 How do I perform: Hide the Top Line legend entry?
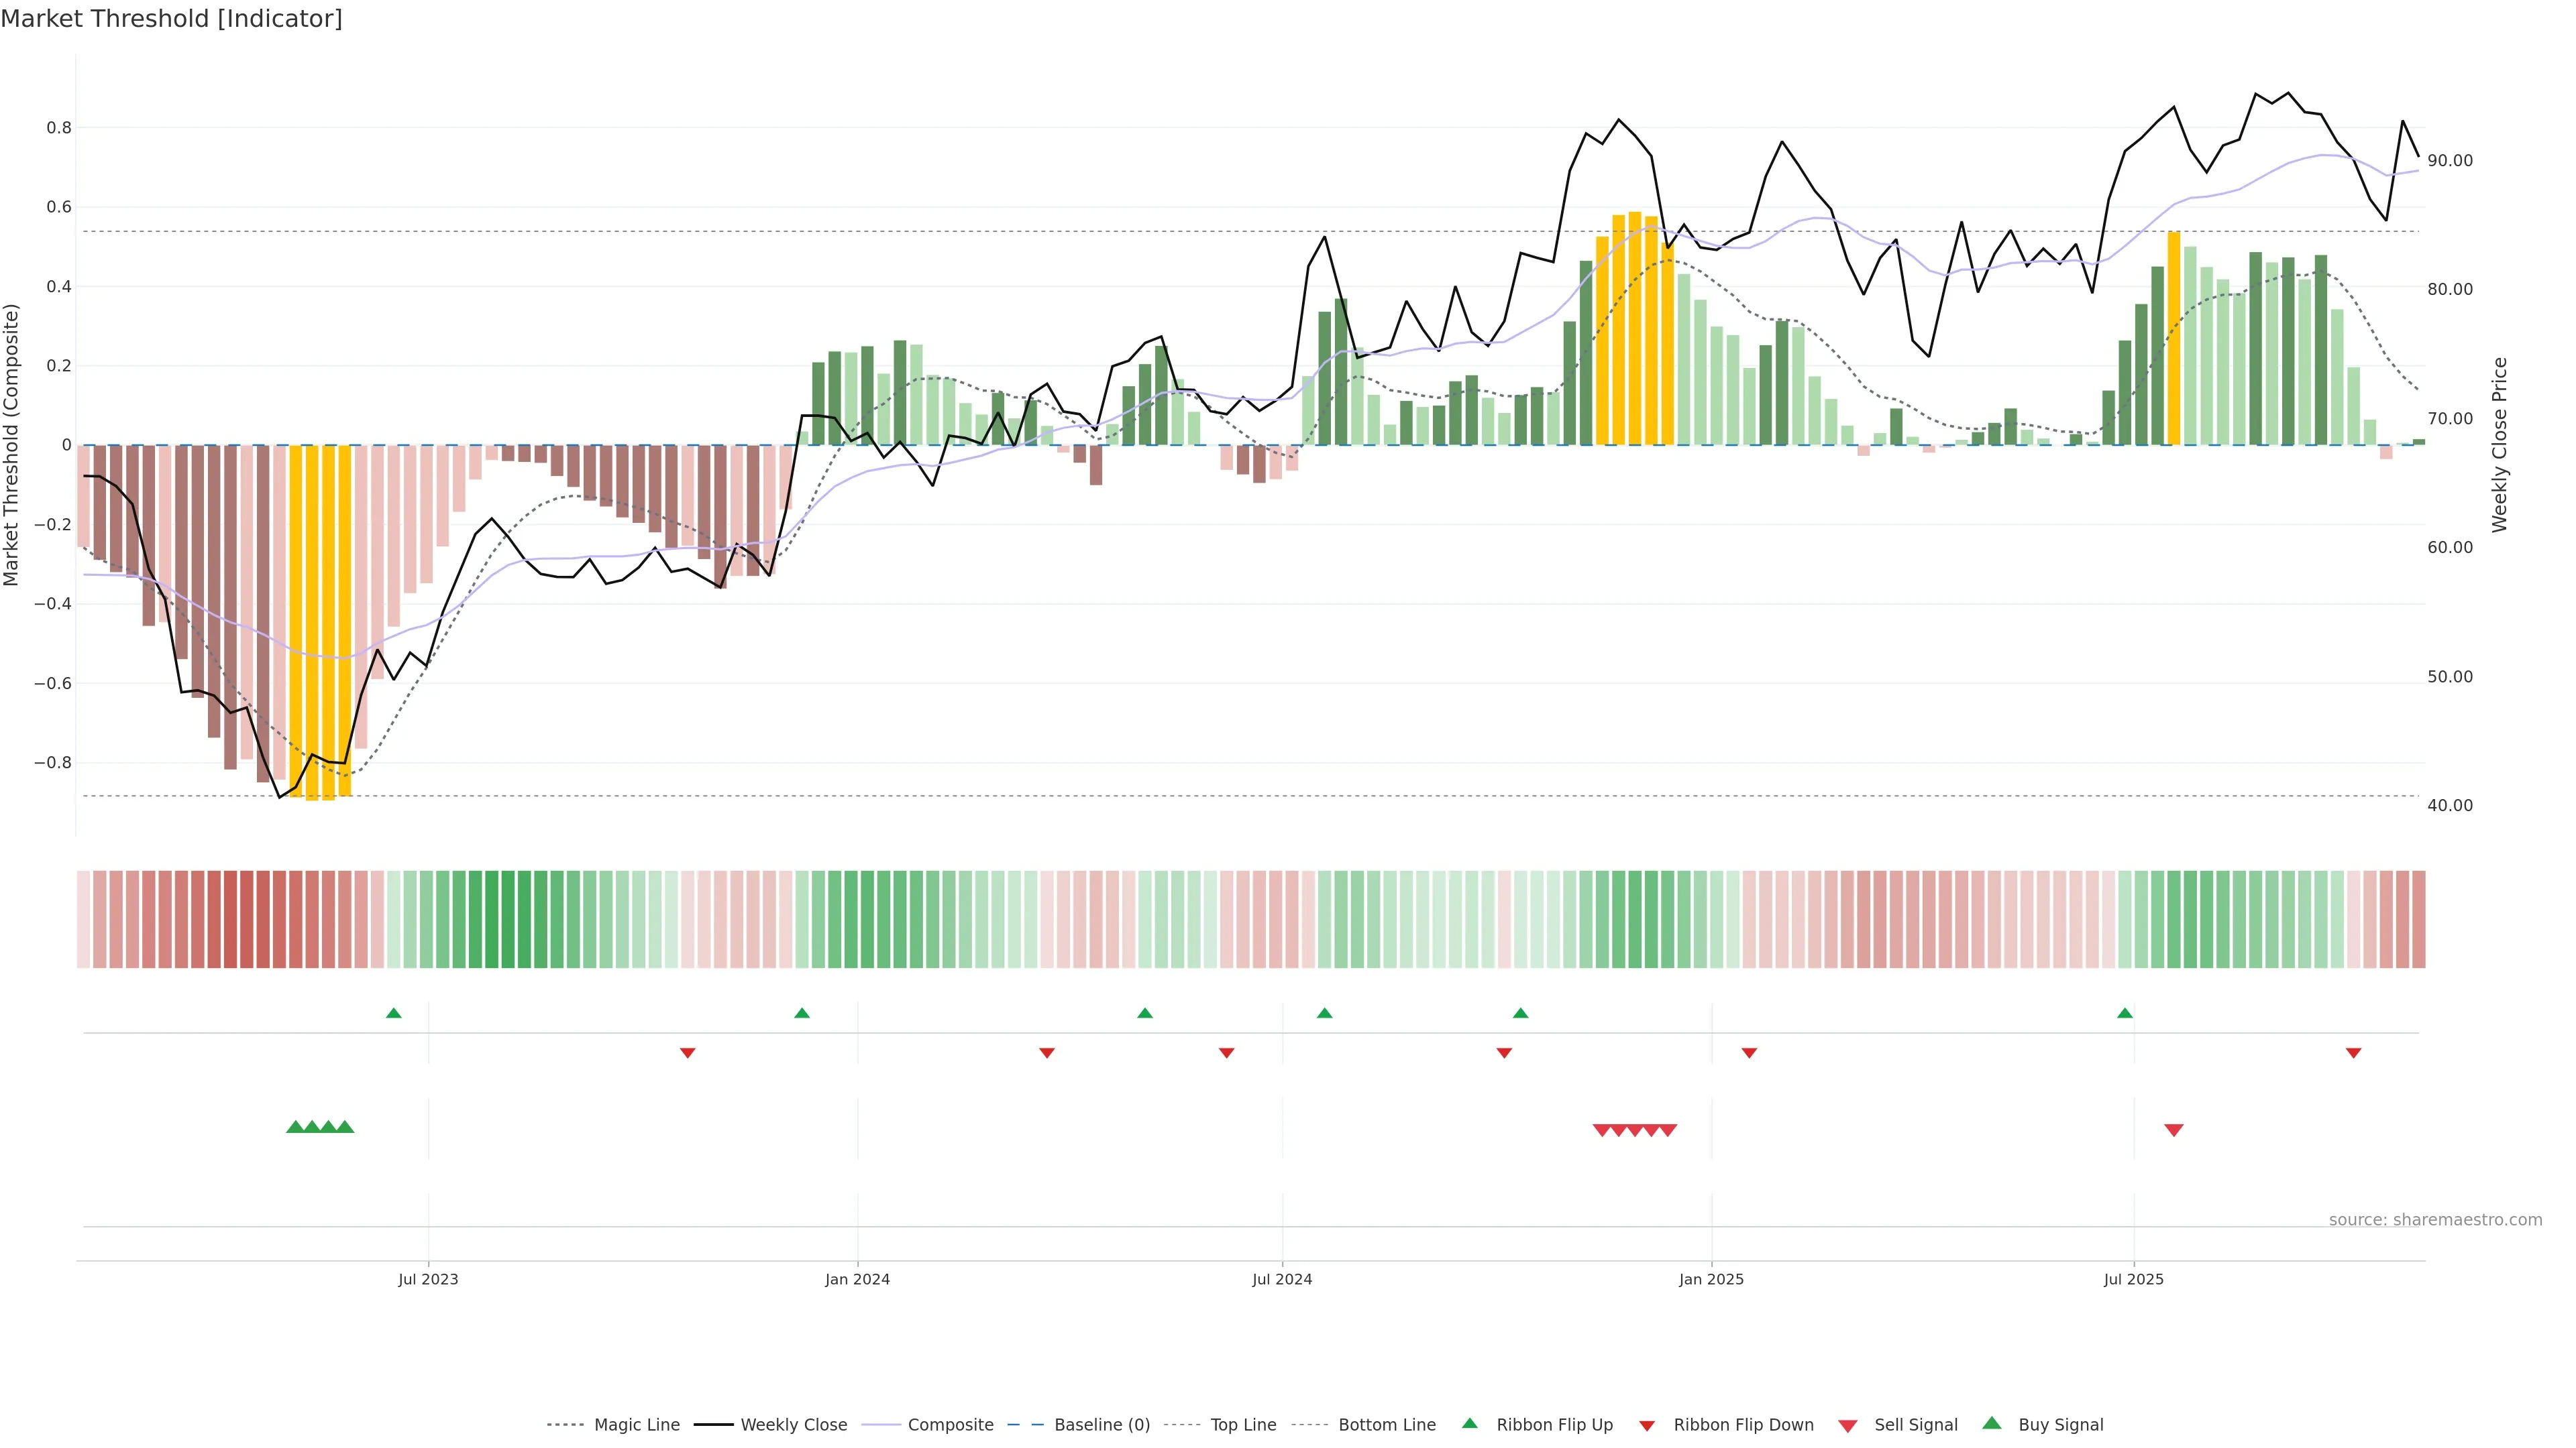[1243, 1425]
